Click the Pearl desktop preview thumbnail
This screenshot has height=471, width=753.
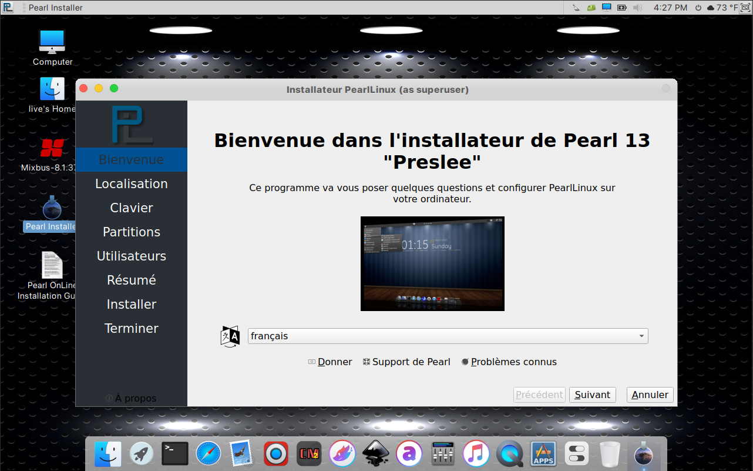click(432, 263)
